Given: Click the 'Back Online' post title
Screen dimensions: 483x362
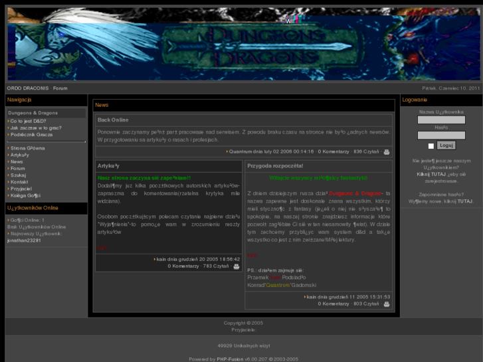Looking at the screenshot, I should [113, 120].
